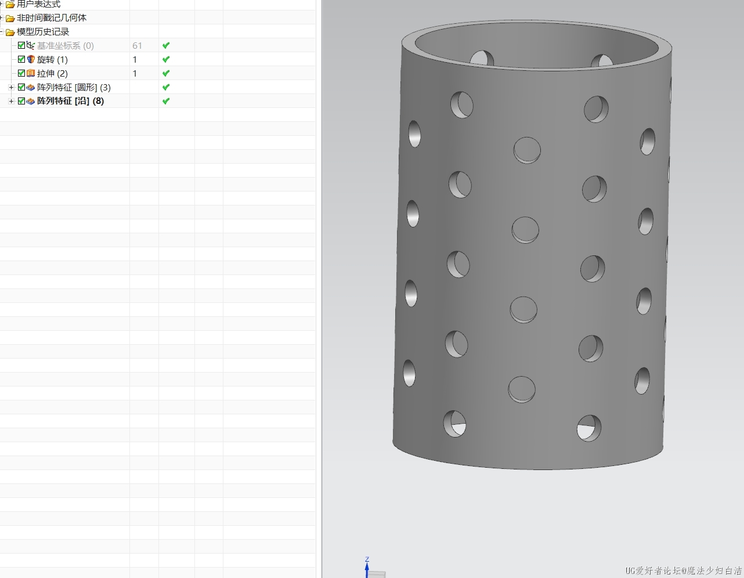Collapse the 模型历史记录 tree node
Screen dimensions: 744x578
[2, 32]
